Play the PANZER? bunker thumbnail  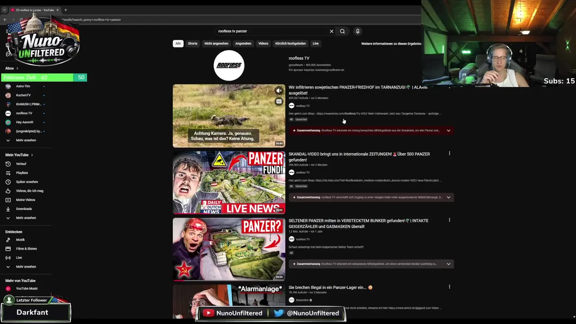[229, 249]
